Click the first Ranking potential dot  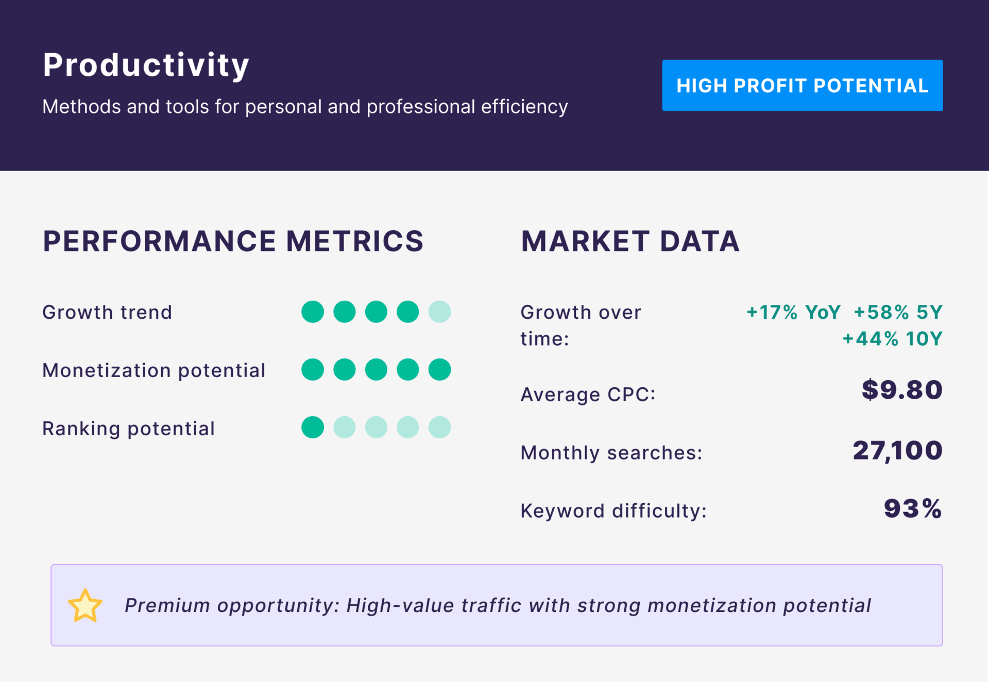click(x=313, y=428)
